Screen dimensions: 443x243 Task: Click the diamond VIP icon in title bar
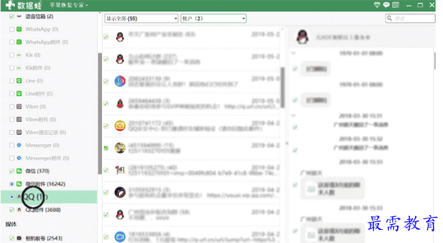pyautogui.click(x=376, y=5)
